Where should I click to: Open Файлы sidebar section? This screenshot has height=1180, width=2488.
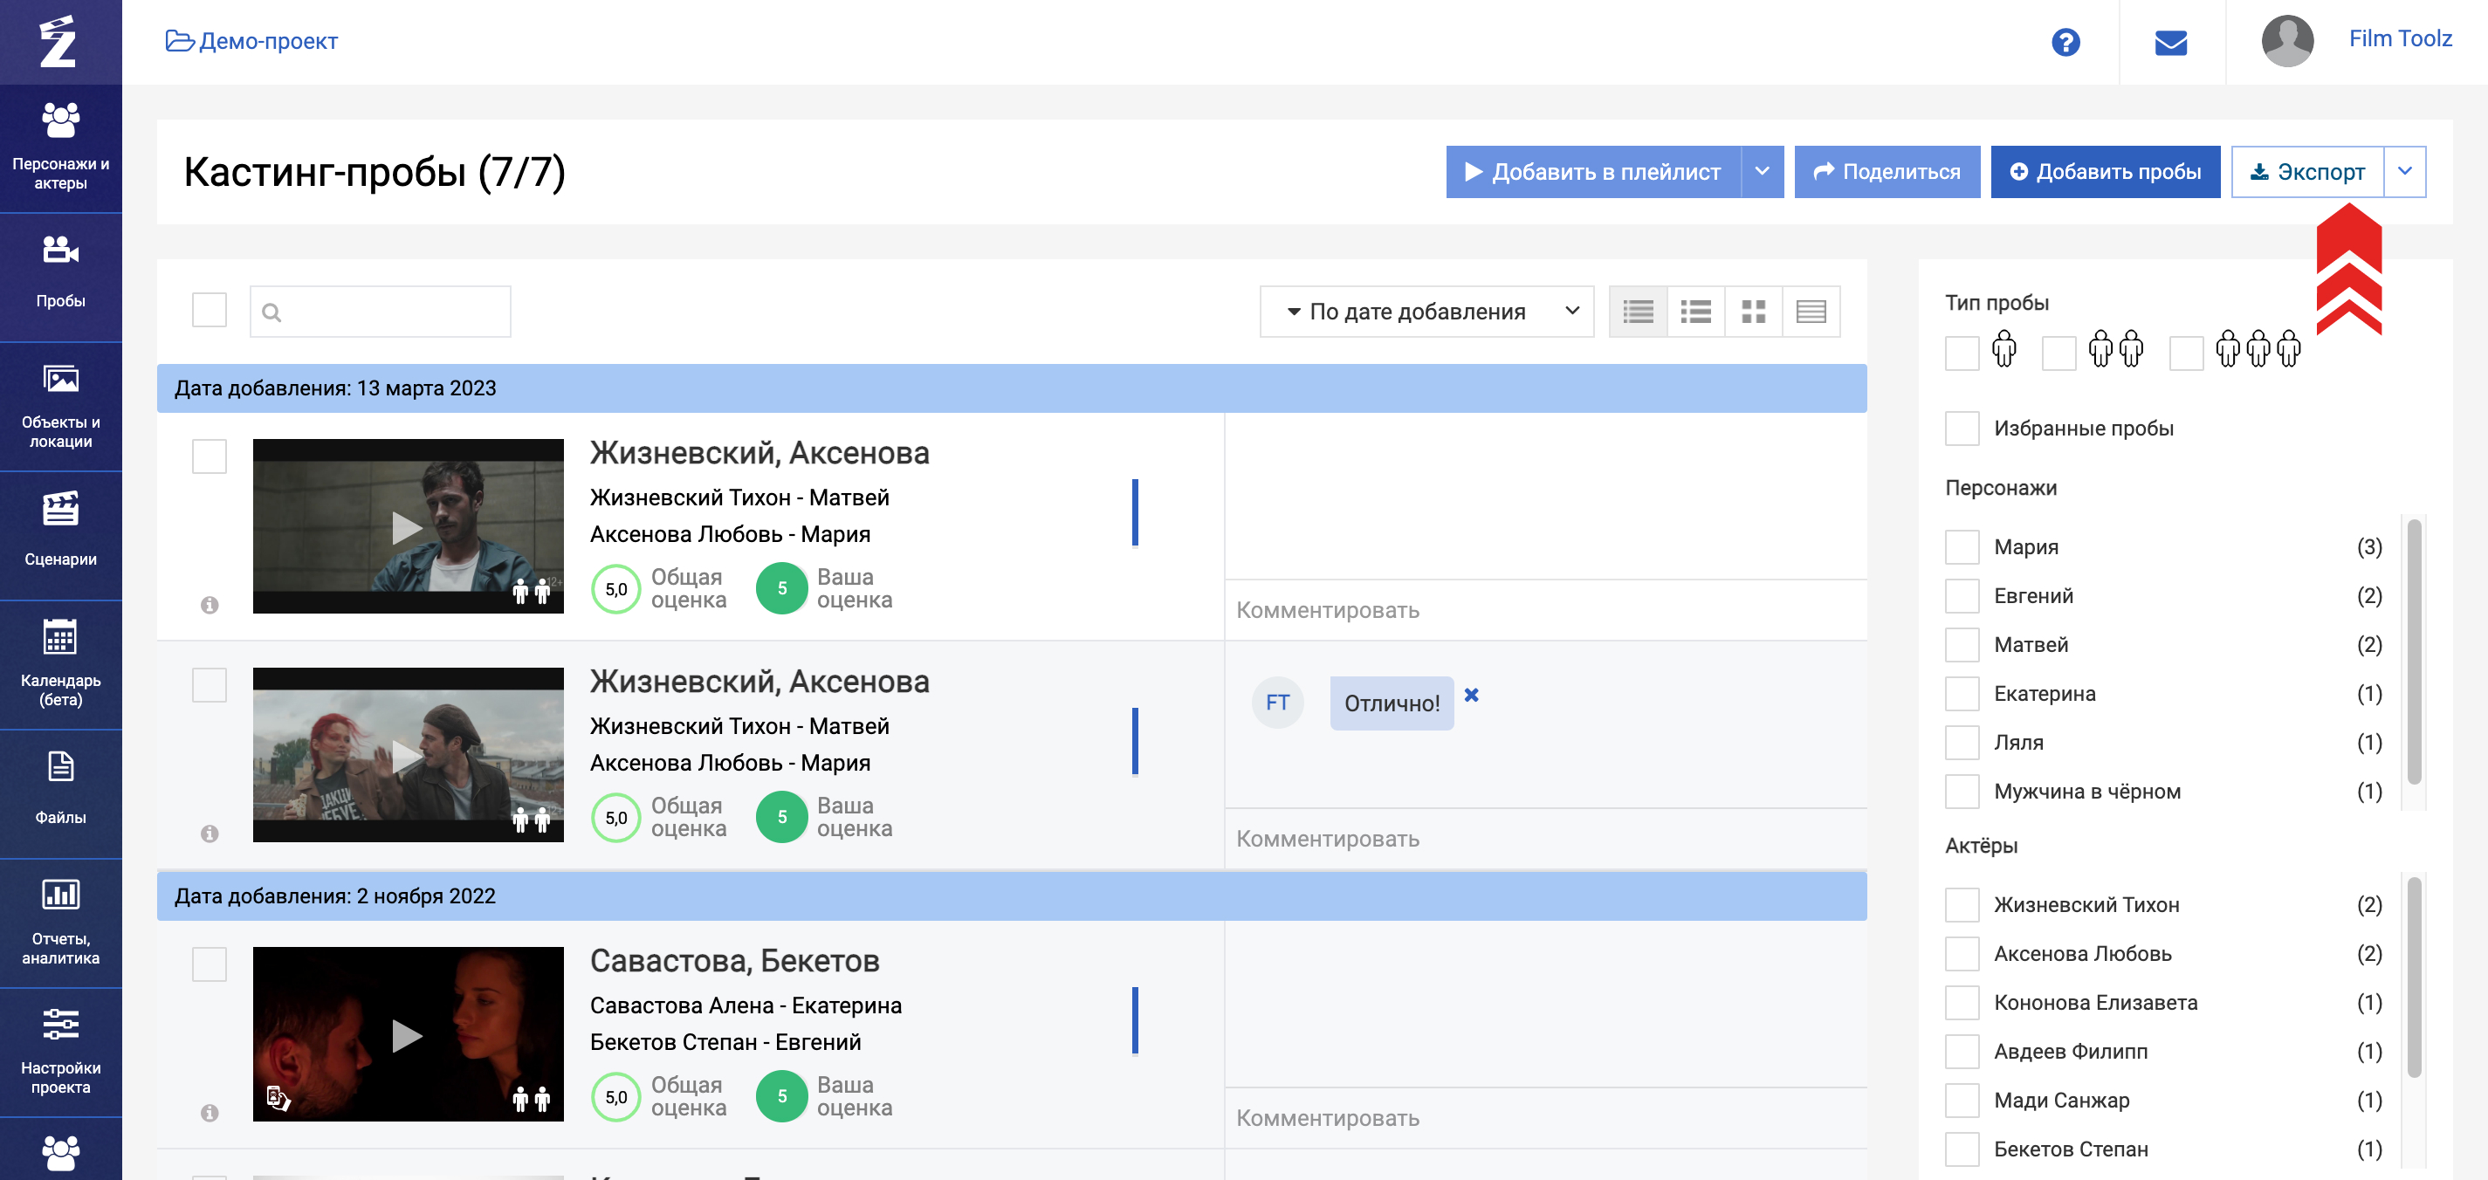click(x=61, y=795)
